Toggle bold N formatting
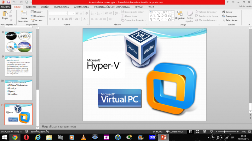The width and height of the screenshot is (252, 141). [x=50, y=19]
